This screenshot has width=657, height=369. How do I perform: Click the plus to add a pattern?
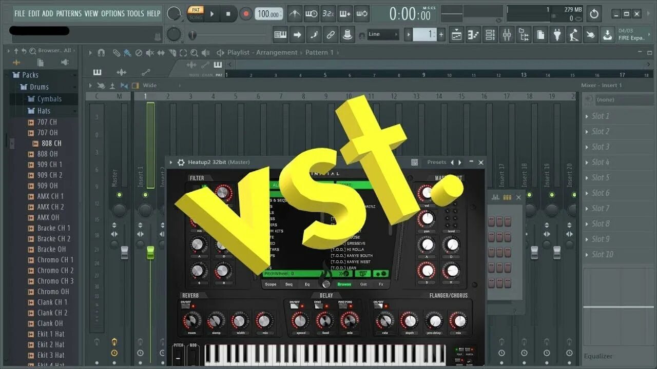[x=441, y=34]
